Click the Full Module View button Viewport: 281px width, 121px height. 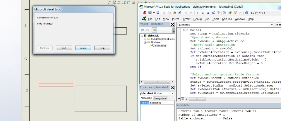(x=182, y=99)
